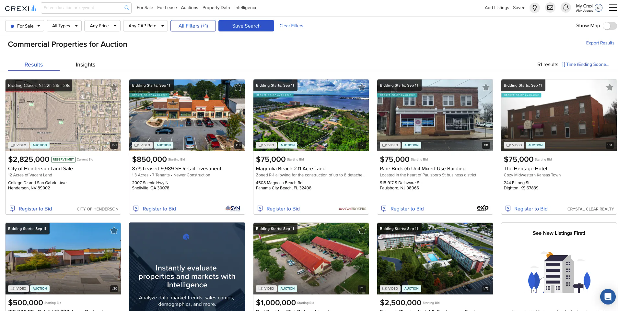The image size is (618, 311).
Task: Click CRYSTAL CLEAR REALTY broker name
Action: click(x=590, y=209)
